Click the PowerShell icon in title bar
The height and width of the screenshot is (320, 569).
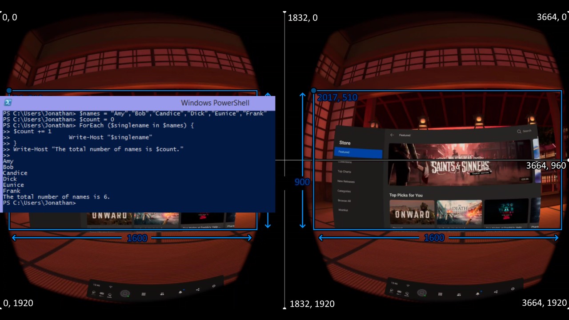[x=8, y=103]
